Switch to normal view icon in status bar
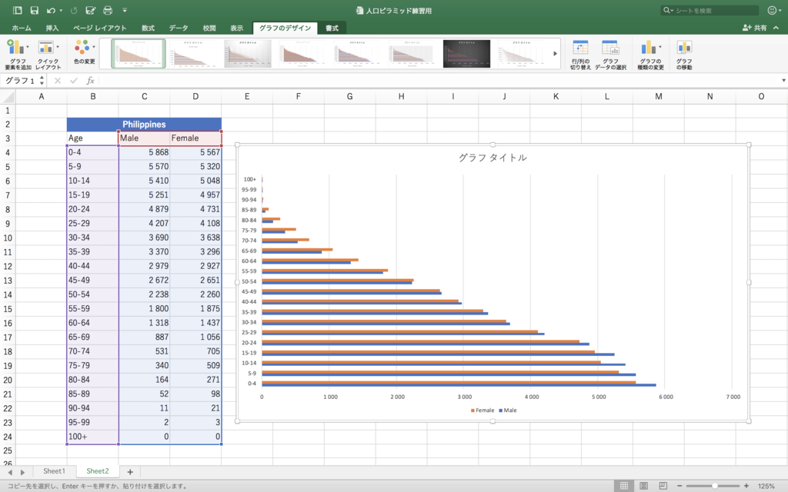 623,486
